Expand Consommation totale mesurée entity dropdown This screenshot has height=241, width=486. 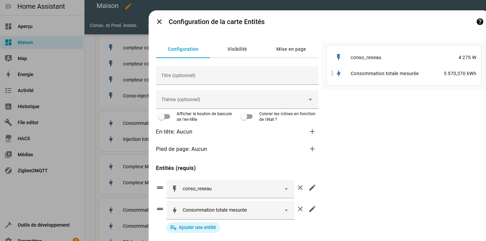click(286, 210)
